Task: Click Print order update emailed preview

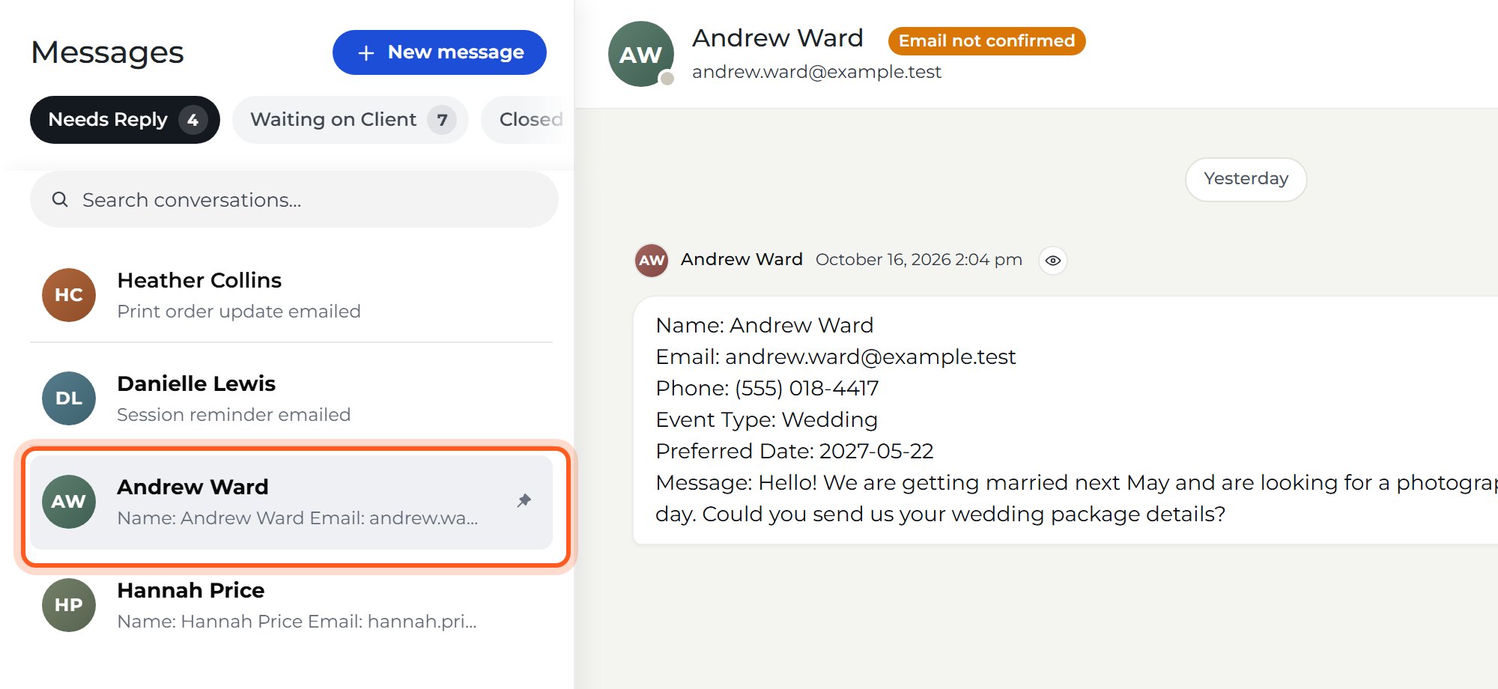Action: (x=239, y=311)
